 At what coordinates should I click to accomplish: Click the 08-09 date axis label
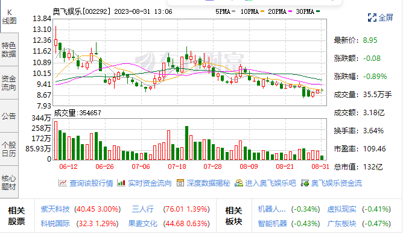coord(249,166)
